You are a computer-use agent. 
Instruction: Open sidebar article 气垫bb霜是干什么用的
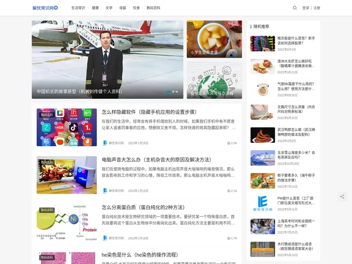(x=296, y=87)
